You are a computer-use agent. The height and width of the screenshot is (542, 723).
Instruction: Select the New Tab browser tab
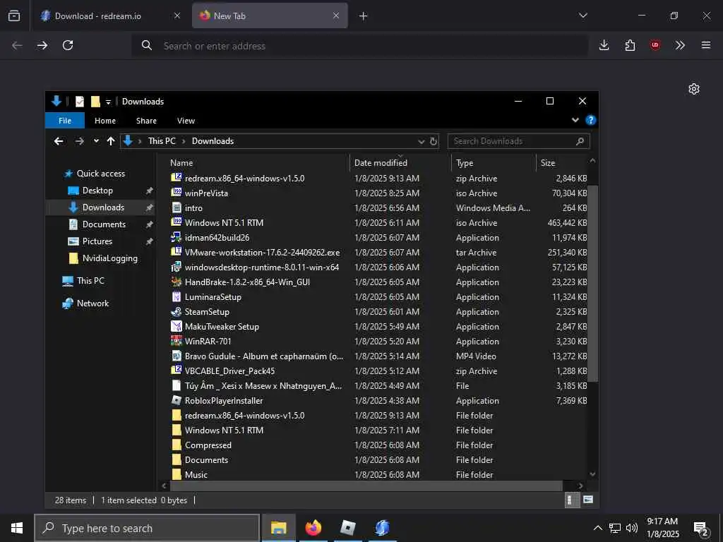point(270,16)
